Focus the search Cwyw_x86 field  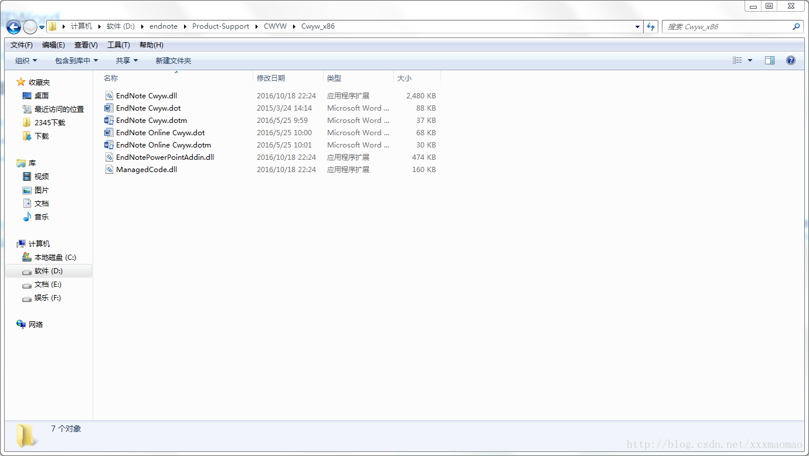tap(727, 26)
